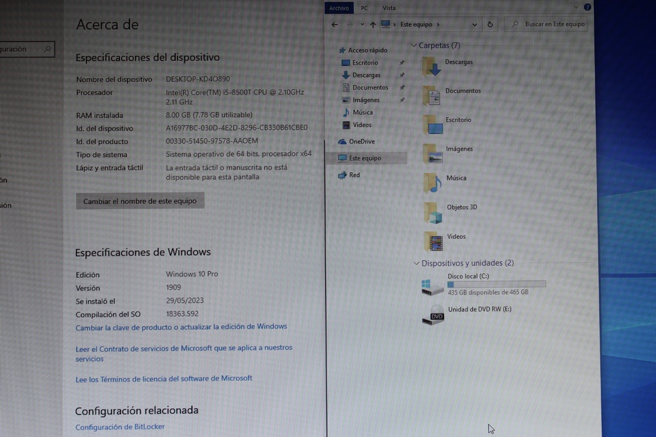Viewport: 656px width, 437px height.
Task: Select OneDrive in the navigation pane
Action: [356, 141]
